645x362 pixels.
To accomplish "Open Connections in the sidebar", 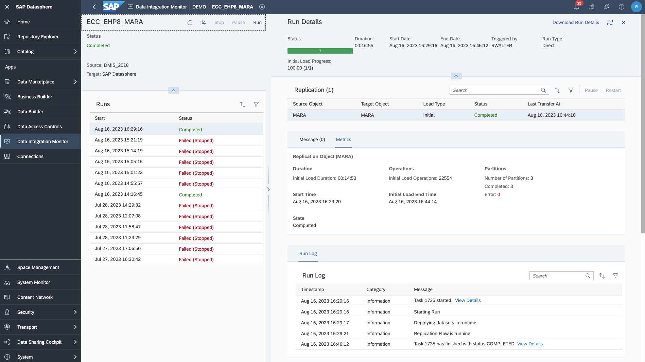I will [30, 156].
